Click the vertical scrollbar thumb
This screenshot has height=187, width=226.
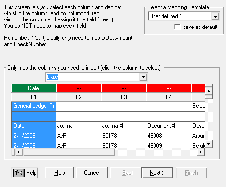click(x=208, y=97)
